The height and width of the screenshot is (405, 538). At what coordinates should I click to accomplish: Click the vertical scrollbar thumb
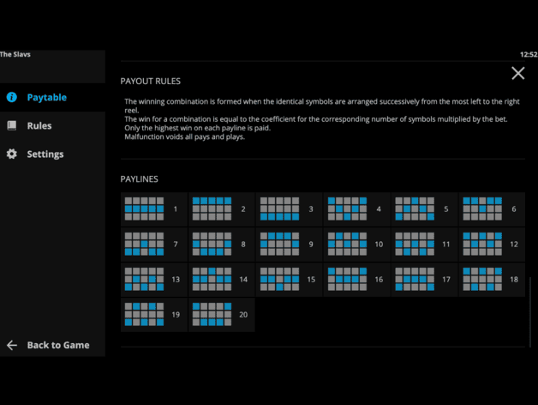530,312
